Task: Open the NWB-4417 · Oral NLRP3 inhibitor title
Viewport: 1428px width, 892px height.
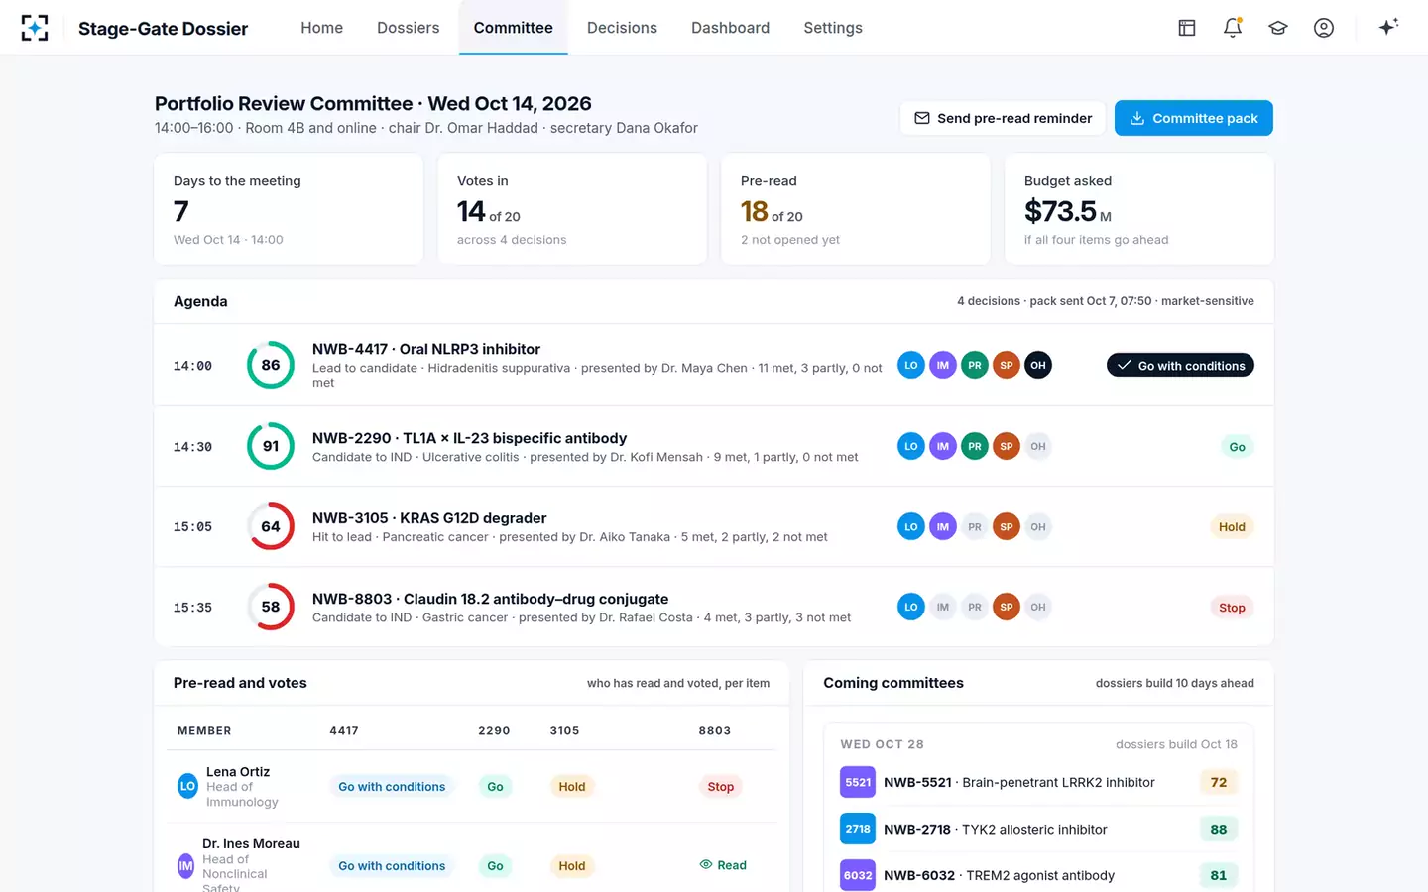Action: point(426,349)
